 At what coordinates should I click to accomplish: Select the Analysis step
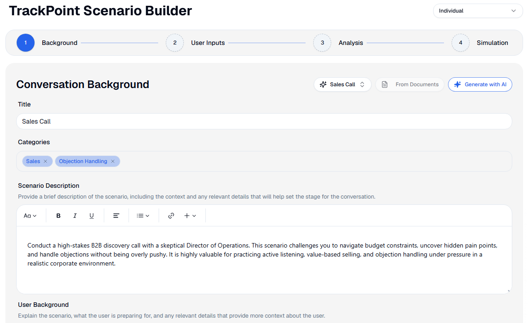[351, 43]
